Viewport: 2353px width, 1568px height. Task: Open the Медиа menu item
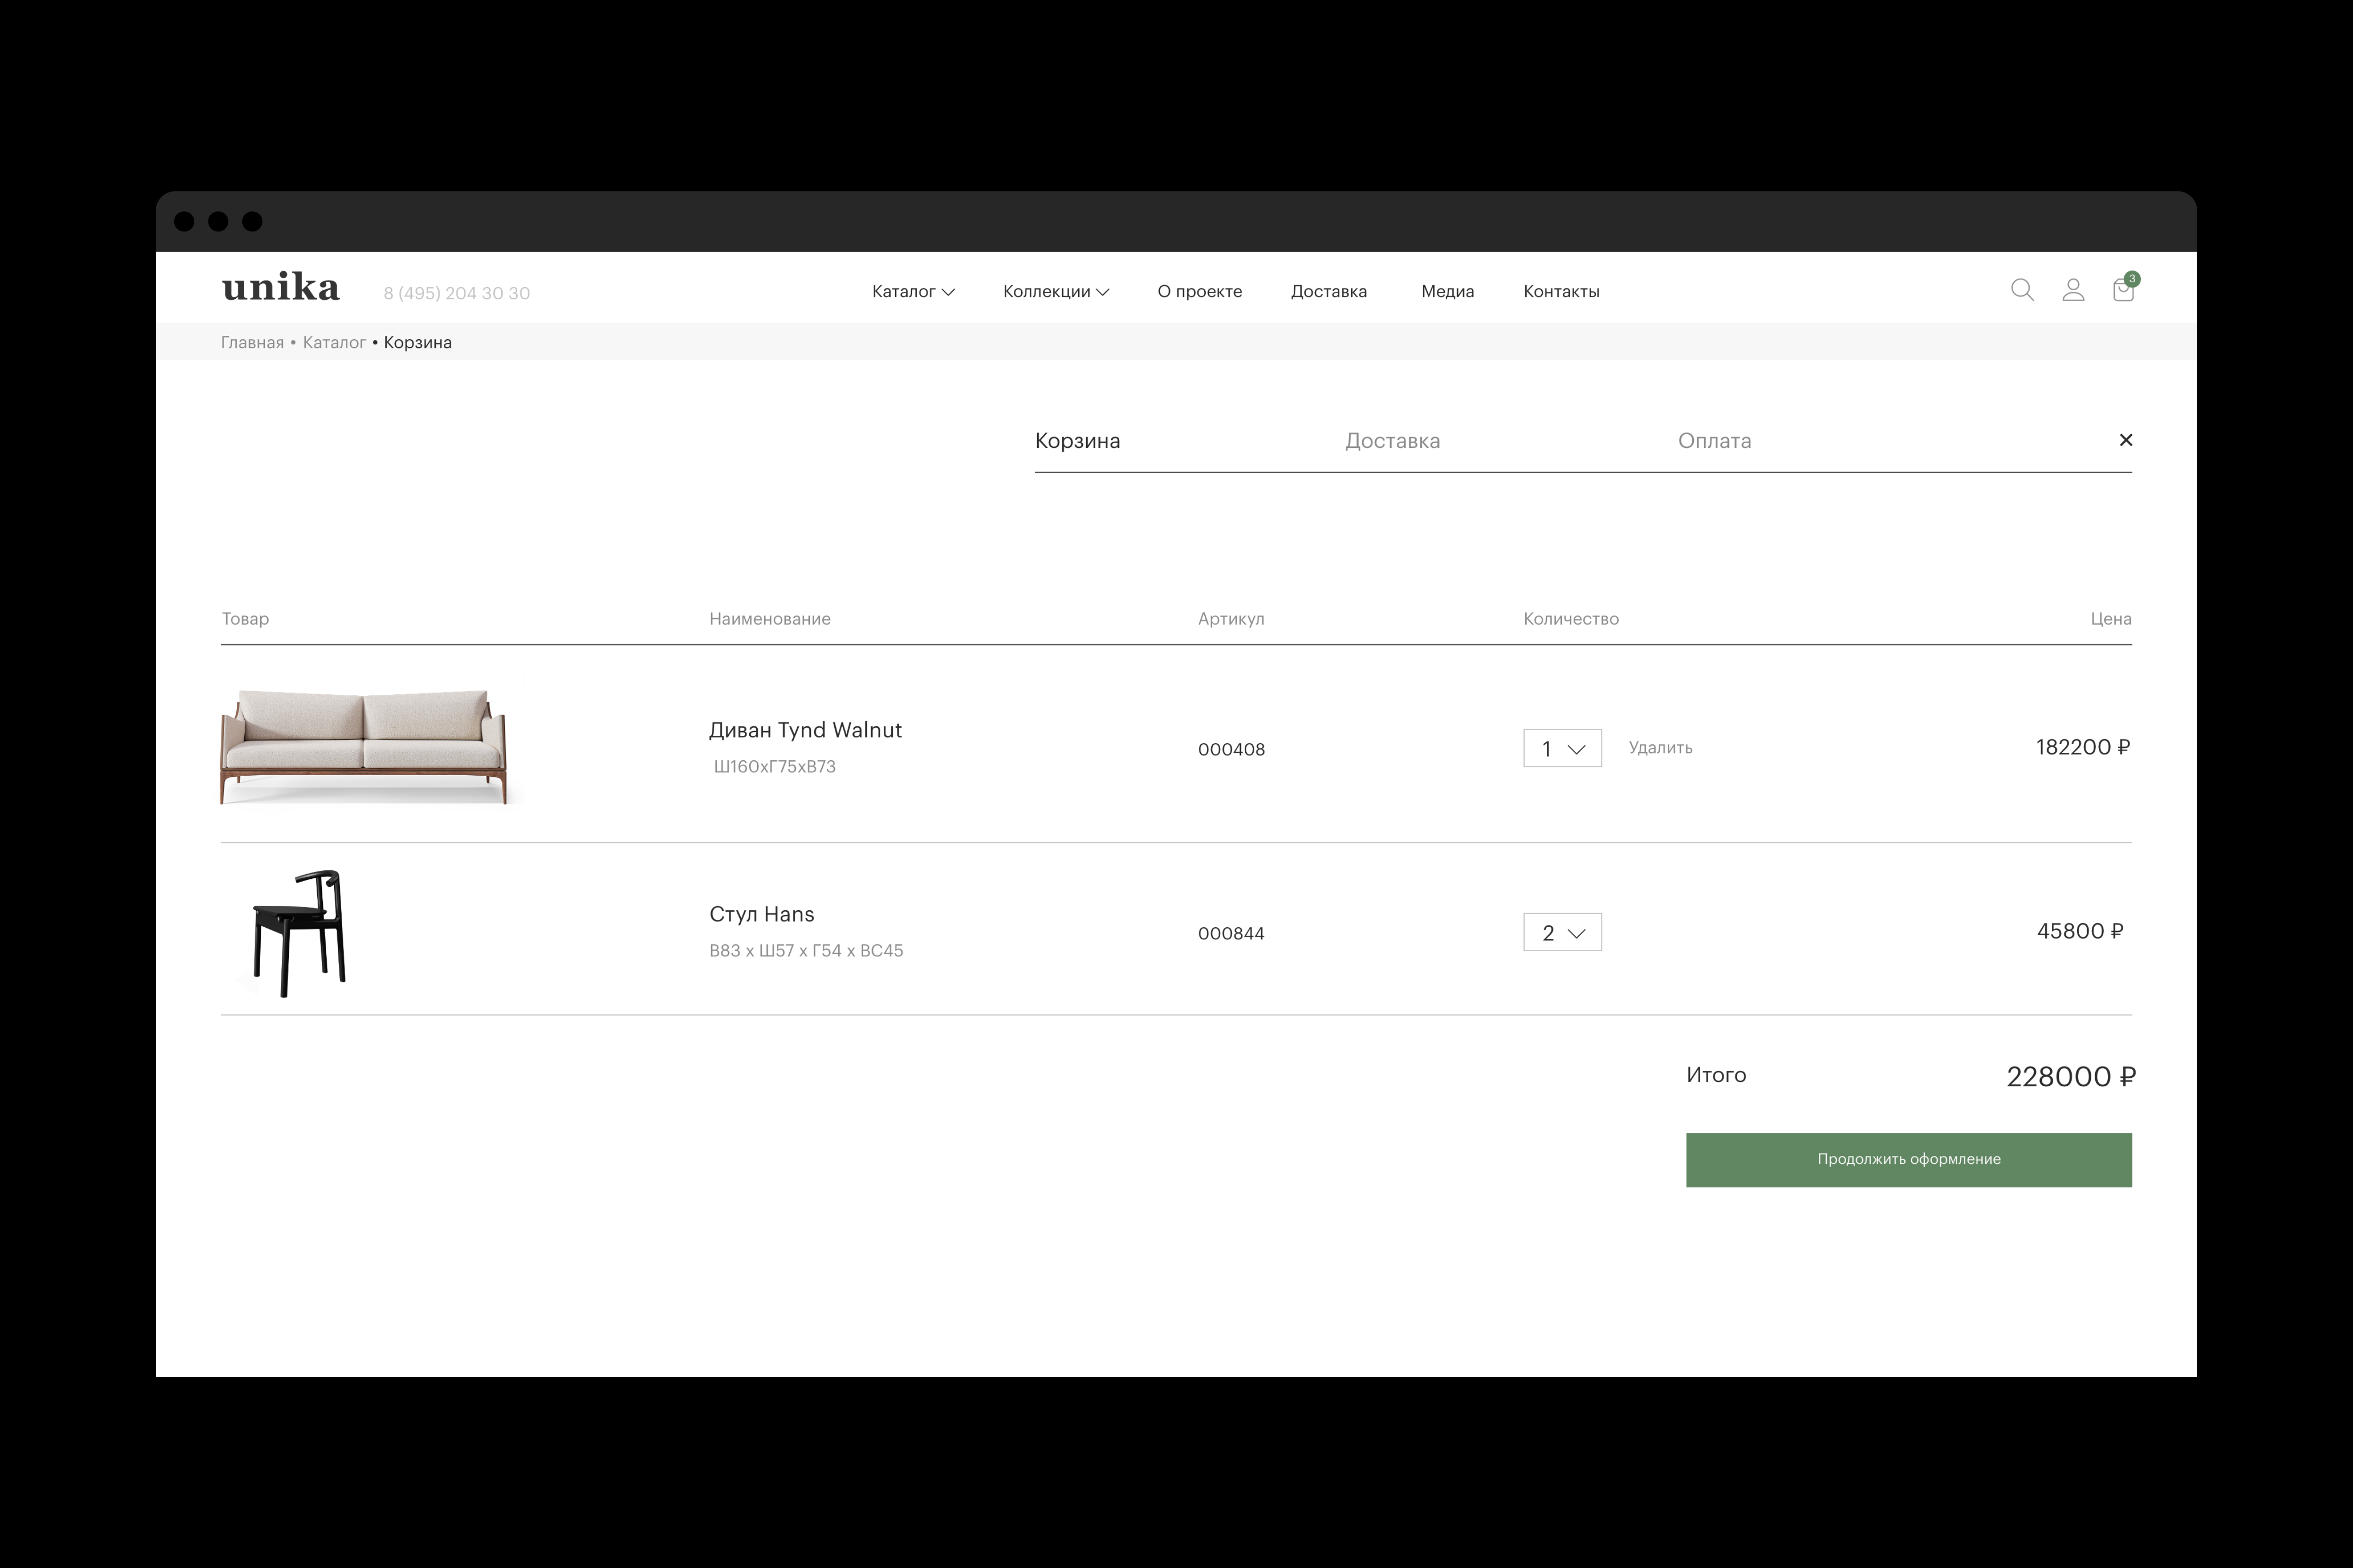[x=1447, y=292]
